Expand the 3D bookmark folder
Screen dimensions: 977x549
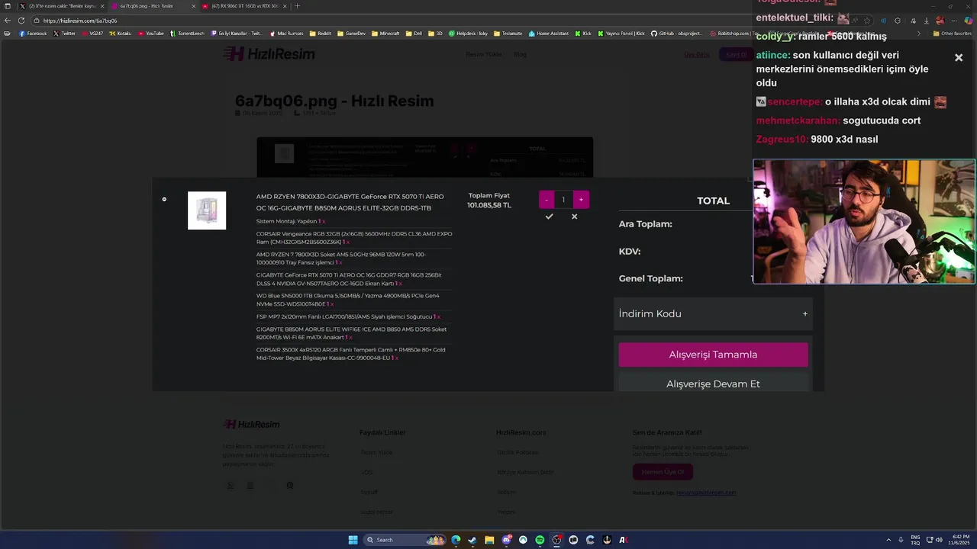pos(435,34)
